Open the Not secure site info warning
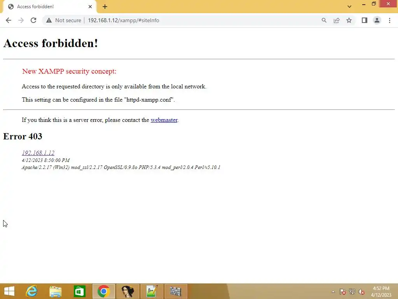This screenshot has height=299, width=398. point(64,20)
